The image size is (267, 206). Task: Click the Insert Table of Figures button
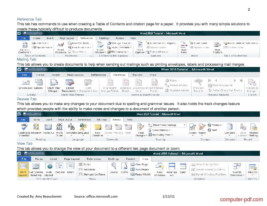(x=161, y=43)
